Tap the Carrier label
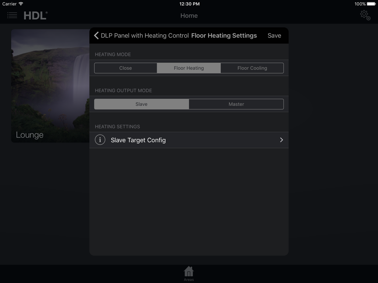378x283 pixels. [9, 4]
